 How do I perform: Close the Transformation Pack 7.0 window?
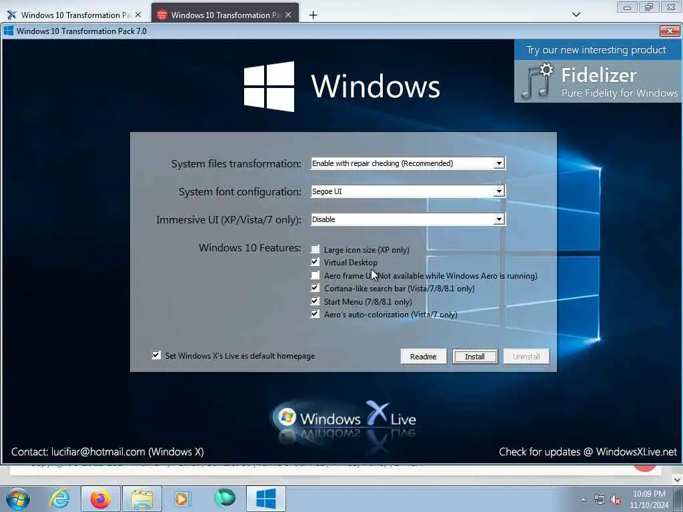click(670, 31)
